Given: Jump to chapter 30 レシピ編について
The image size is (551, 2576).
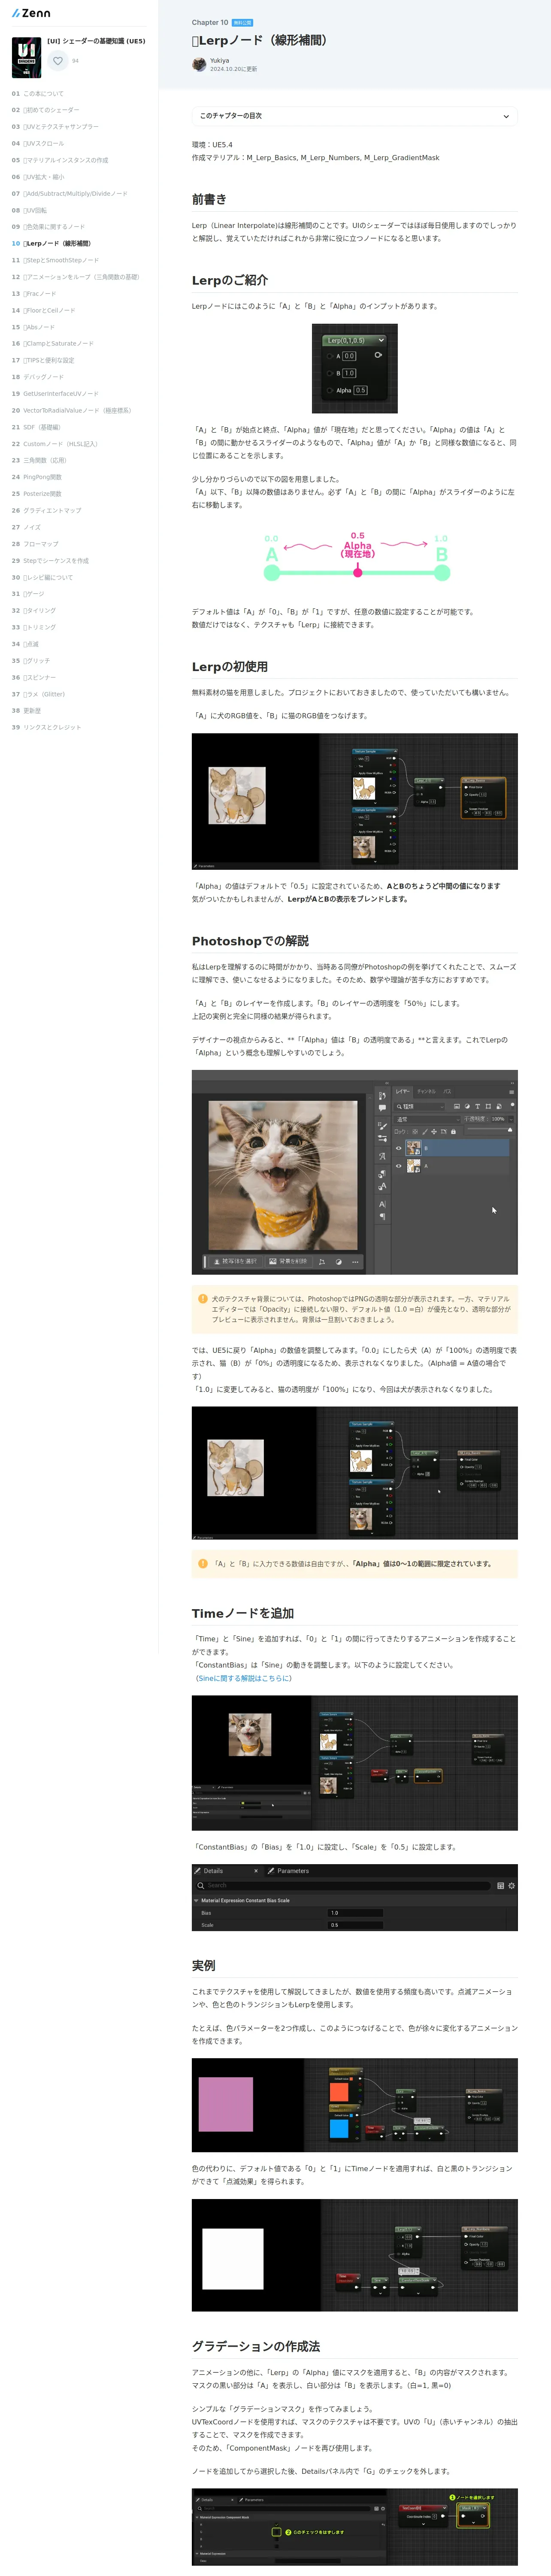Looking at the screenshot, I should click(x=42, y=577).
